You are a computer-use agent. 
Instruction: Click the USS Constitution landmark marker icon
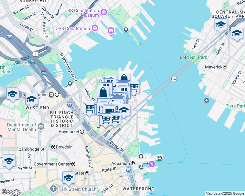point(95,28)
